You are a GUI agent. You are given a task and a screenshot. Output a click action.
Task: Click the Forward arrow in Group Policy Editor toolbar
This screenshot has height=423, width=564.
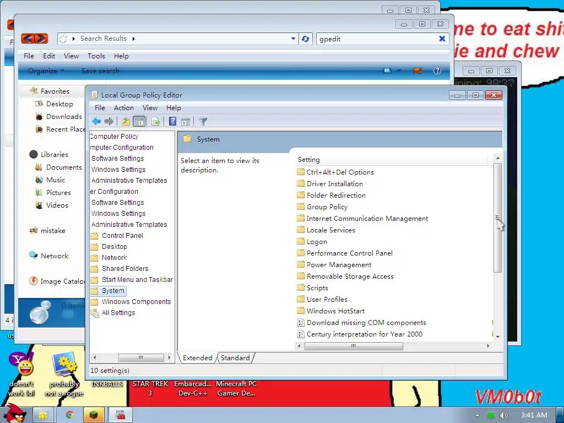pos(109,122)
